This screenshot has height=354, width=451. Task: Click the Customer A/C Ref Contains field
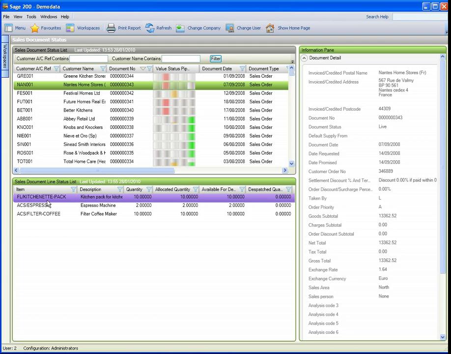(88, 59)
